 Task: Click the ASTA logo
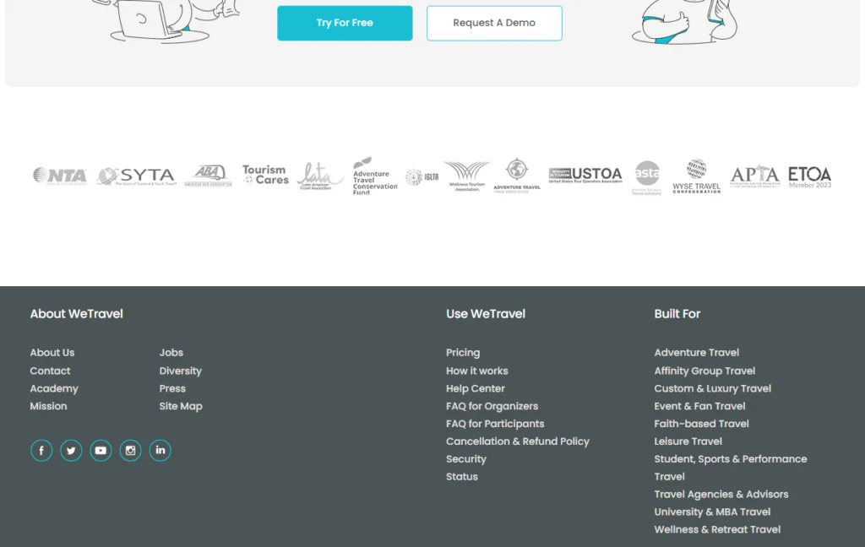[646, 177]
